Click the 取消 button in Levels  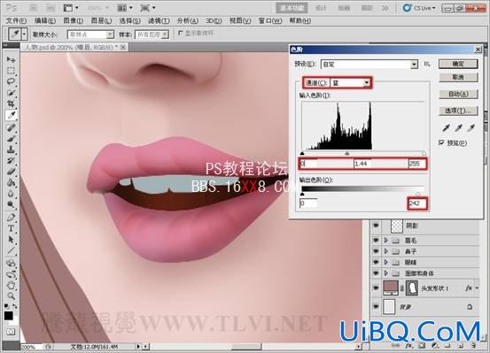coord(458,77)
